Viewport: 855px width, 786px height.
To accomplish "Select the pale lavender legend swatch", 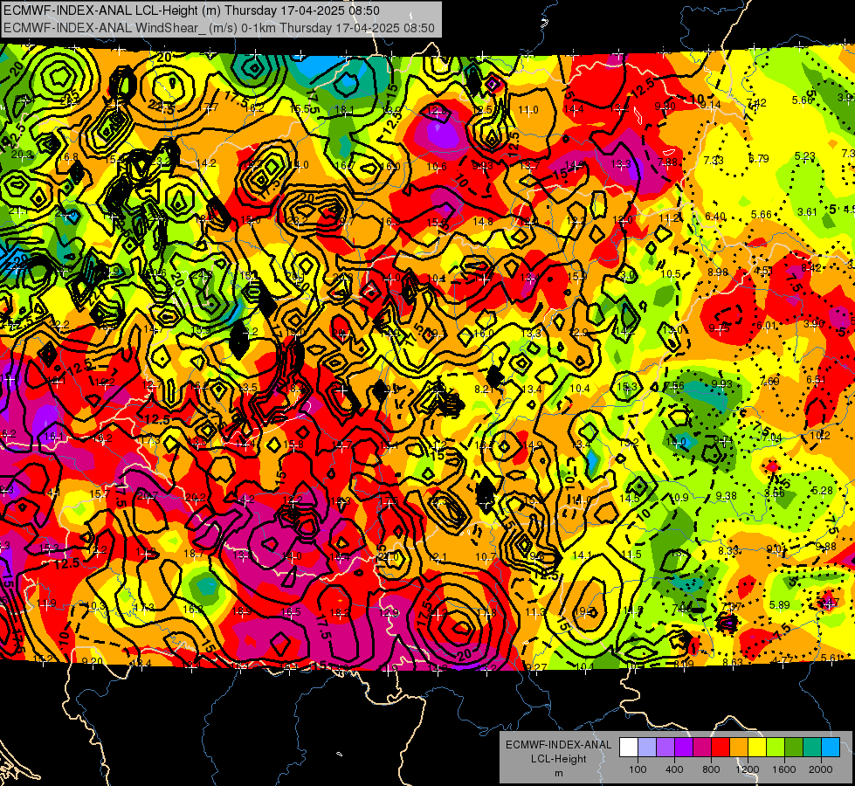I will (647, 747).
